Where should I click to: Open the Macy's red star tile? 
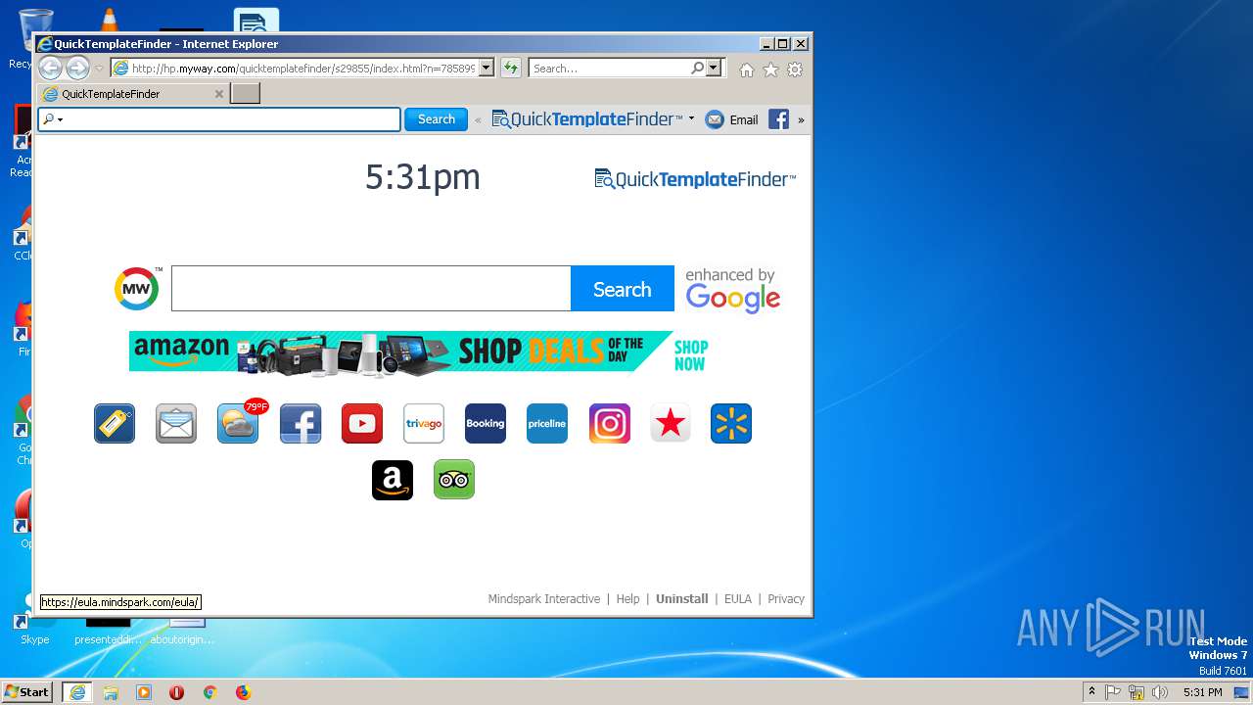(x=671, y=423)
